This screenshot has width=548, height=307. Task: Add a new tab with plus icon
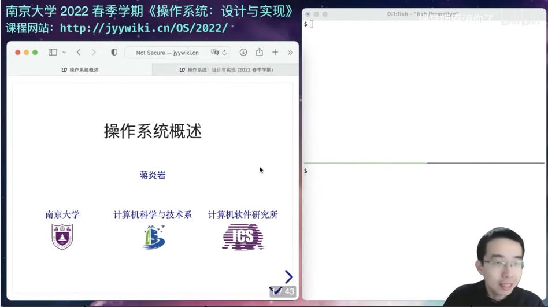click(x=275, y=52)
